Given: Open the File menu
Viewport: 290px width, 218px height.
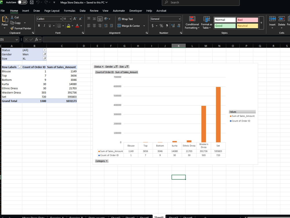Looking at the screenshot, I should pos(3,11).
